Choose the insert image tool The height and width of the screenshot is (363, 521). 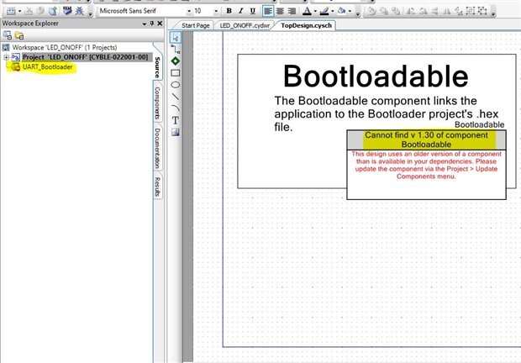point(176,132)
